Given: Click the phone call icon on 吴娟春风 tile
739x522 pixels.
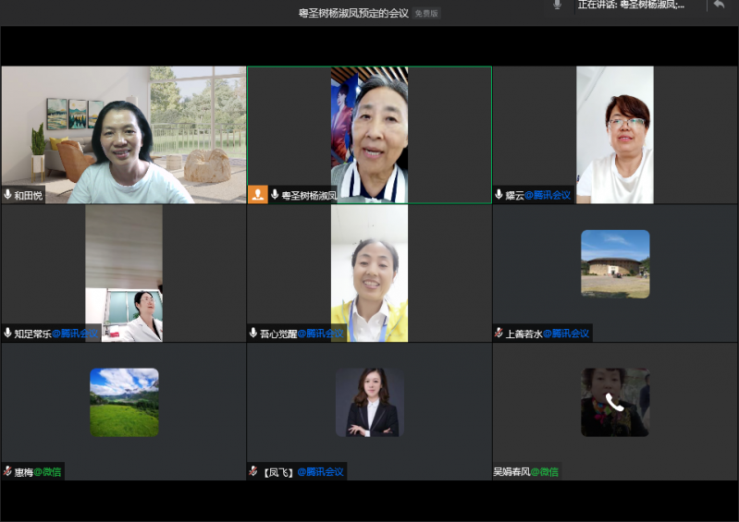Looking at the screenshot, I should click(615, 402).
